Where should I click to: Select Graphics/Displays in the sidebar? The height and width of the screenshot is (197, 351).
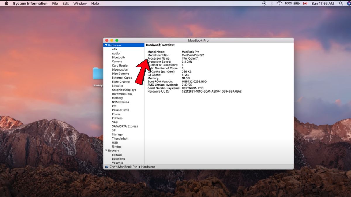coord(124,90)
